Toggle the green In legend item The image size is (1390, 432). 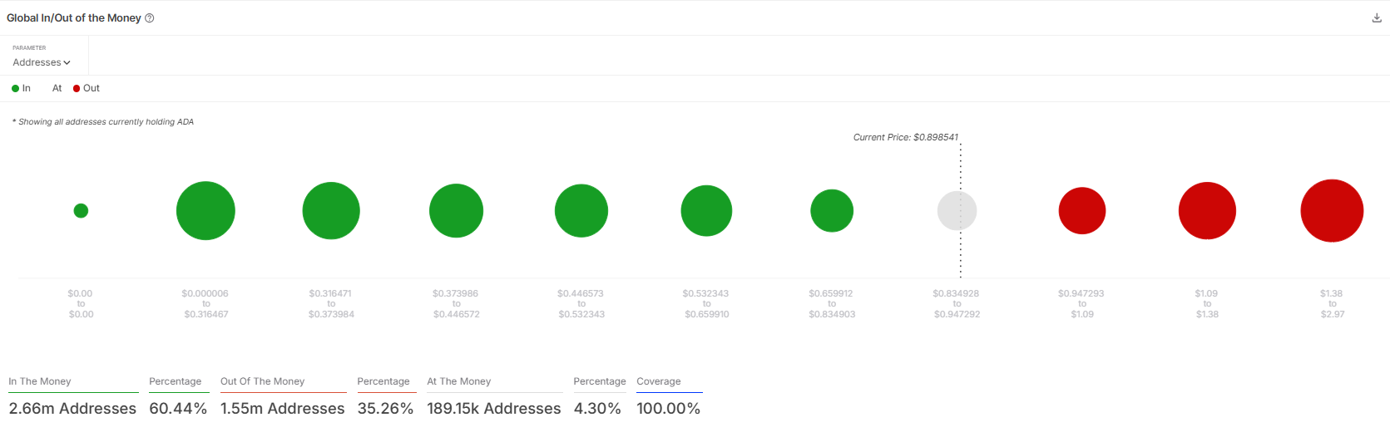pos(21,88)
